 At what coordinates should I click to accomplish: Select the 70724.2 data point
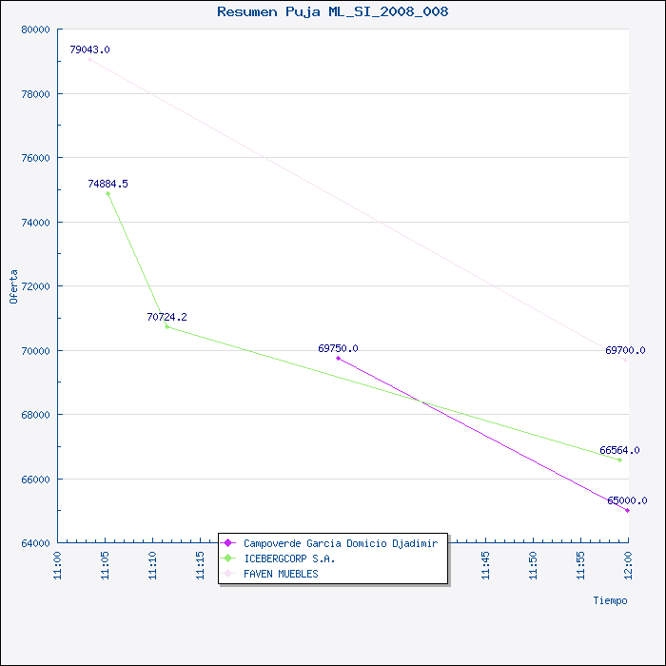[166, 326]
